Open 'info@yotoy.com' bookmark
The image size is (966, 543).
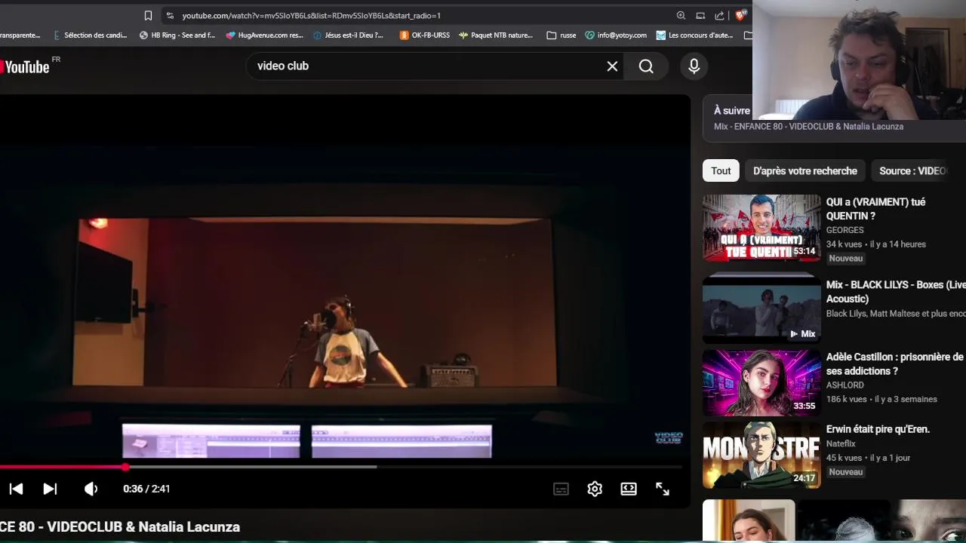pyautogui.click(x=616, y=35)
